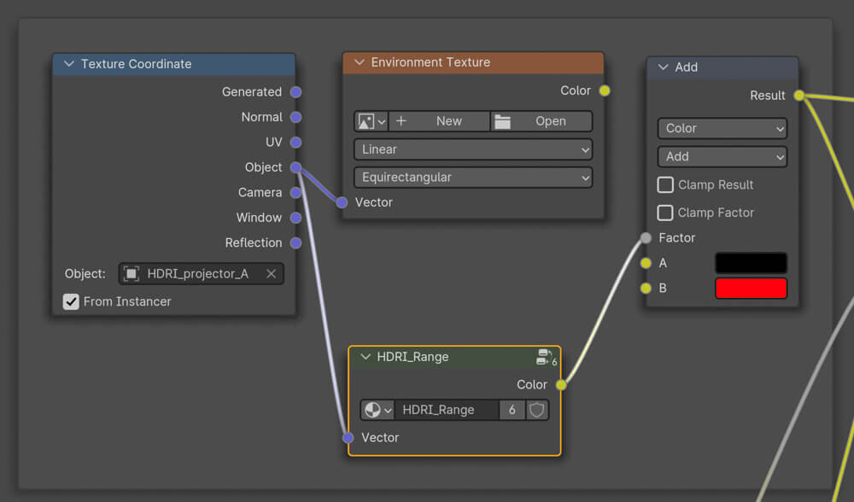Browse node groups via HDRI_Range datablock icon
Image resolution: width=854 pixels, height=502 pixels.
(x=377, y=410)
